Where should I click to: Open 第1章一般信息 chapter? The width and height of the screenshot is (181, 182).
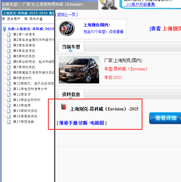(24, 34)
